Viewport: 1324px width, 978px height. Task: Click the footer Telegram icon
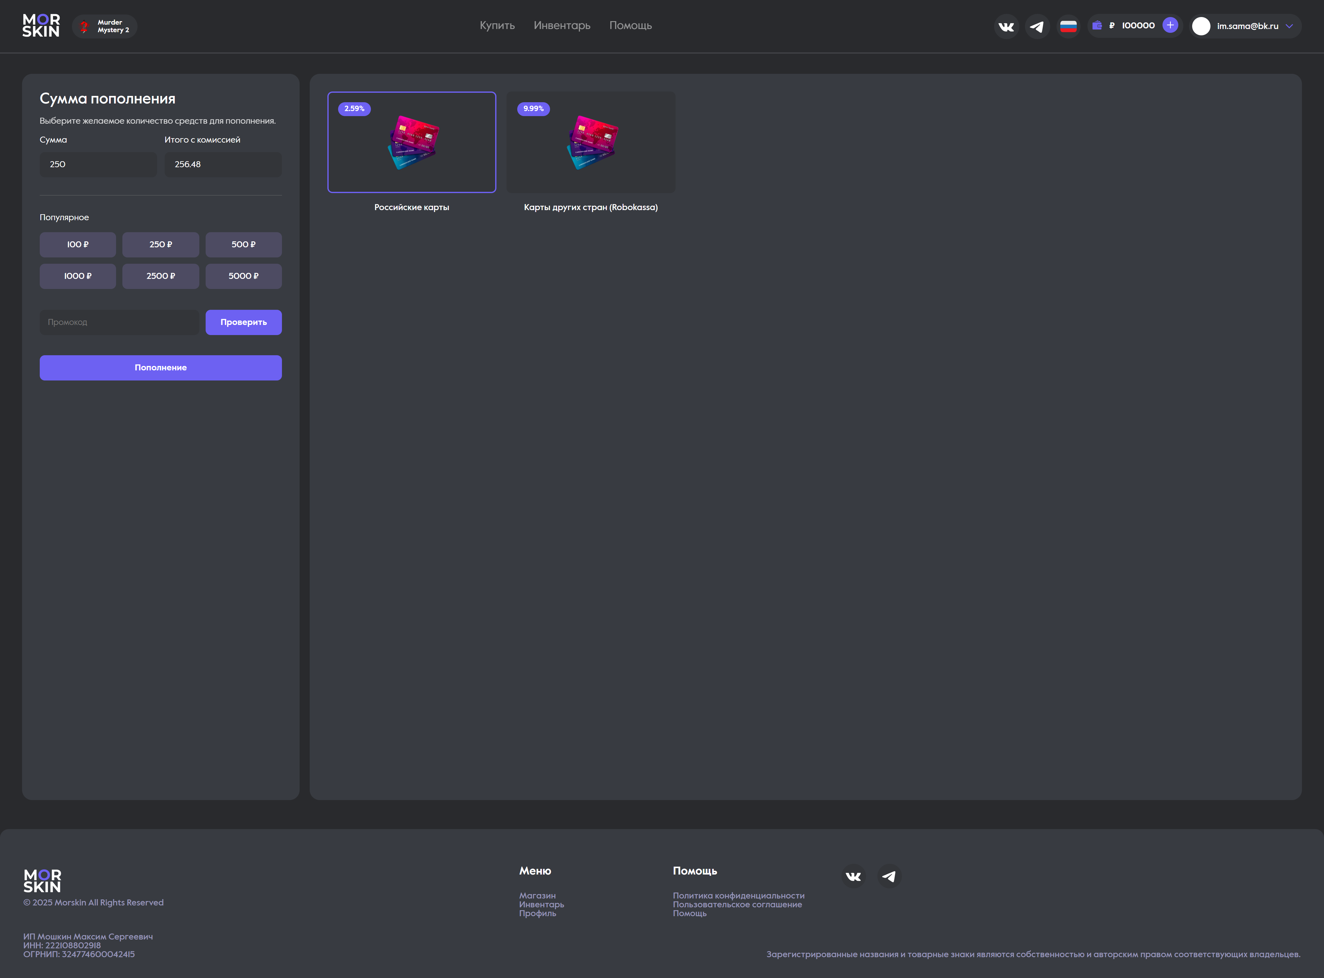click(889, 876)
